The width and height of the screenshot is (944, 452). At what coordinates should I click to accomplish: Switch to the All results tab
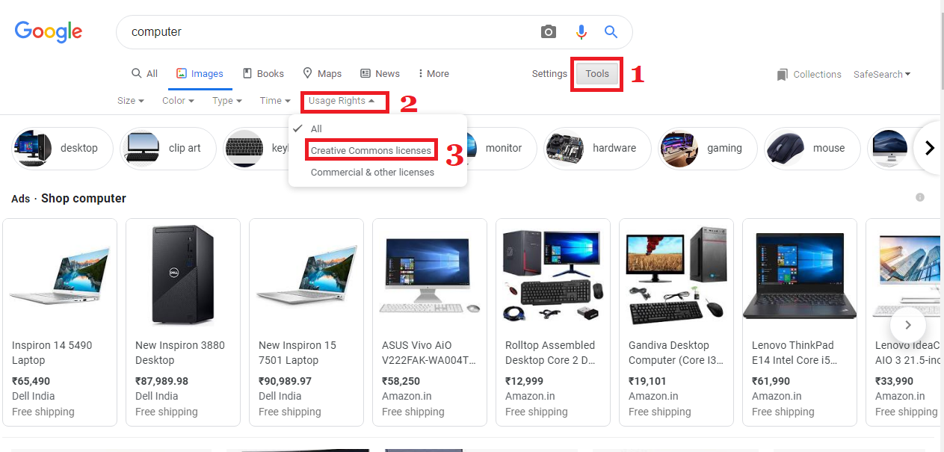(144, 74)
